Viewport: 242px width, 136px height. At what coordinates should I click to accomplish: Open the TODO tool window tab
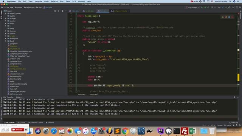pos(22,122)
